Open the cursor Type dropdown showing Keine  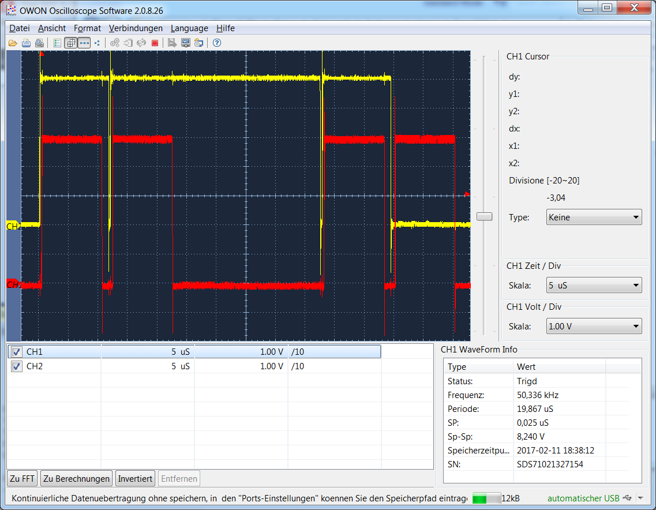tap(594, 217)
